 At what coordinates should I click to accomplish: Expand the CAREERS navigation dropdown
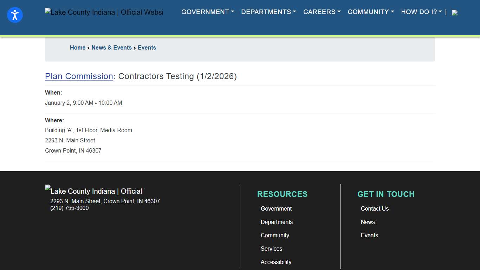322,12
